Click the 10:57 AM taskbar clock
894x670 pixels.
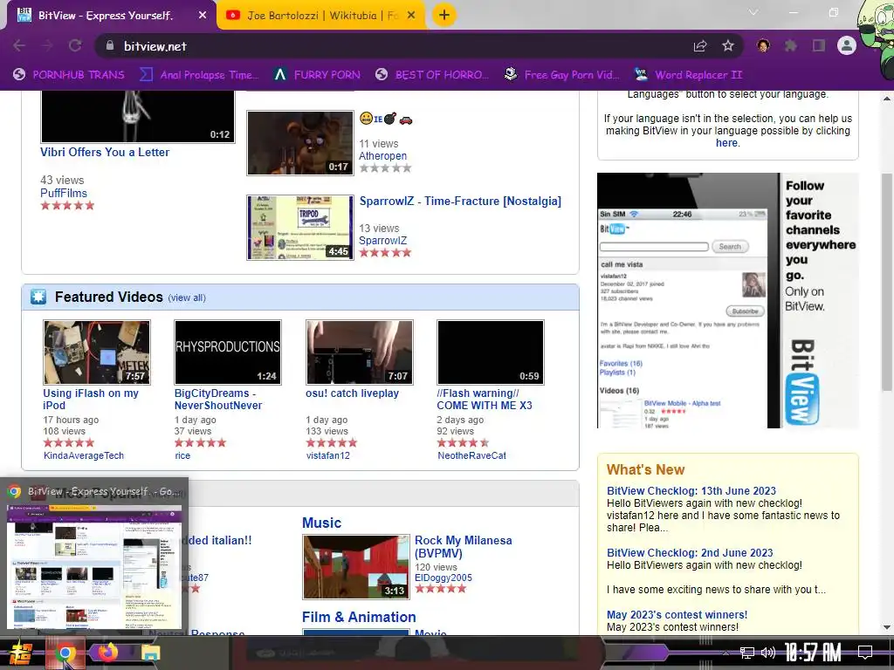pyautogui.click(x=813, y=653)
